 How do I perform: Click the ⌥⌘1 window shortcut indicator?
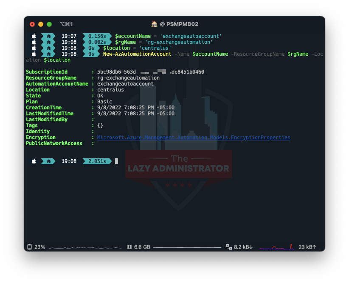point(66,24)
